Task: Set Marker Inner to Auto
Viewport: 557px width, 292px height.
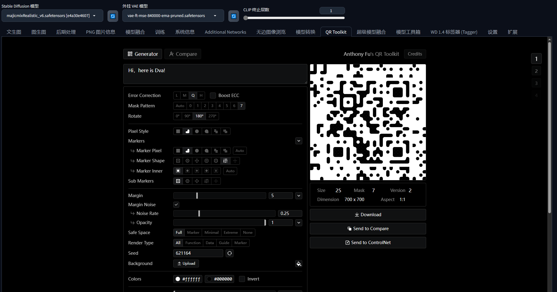Action: pos(230,171)
